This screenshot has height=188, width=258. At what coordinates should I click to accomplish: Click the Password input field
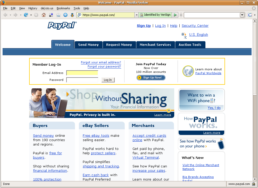tap(82, 80)
